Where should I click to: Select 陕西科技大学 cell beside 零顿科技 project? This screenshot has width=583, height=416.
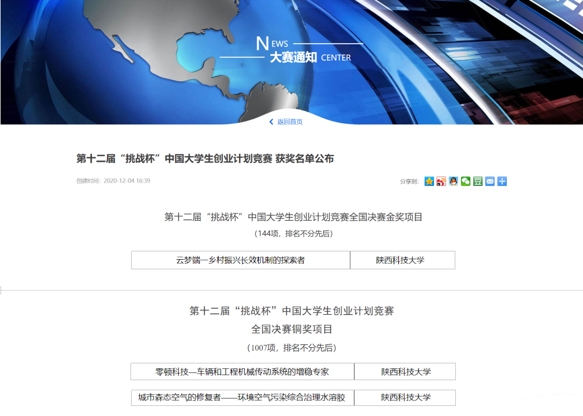tap(405, 372)
